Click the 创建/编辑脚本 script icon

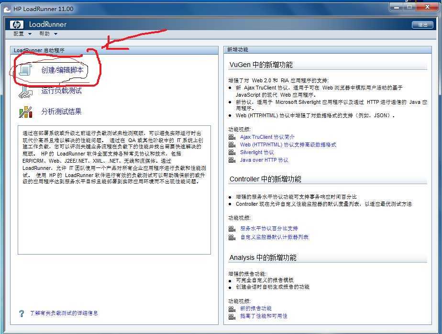pos(26,70)
